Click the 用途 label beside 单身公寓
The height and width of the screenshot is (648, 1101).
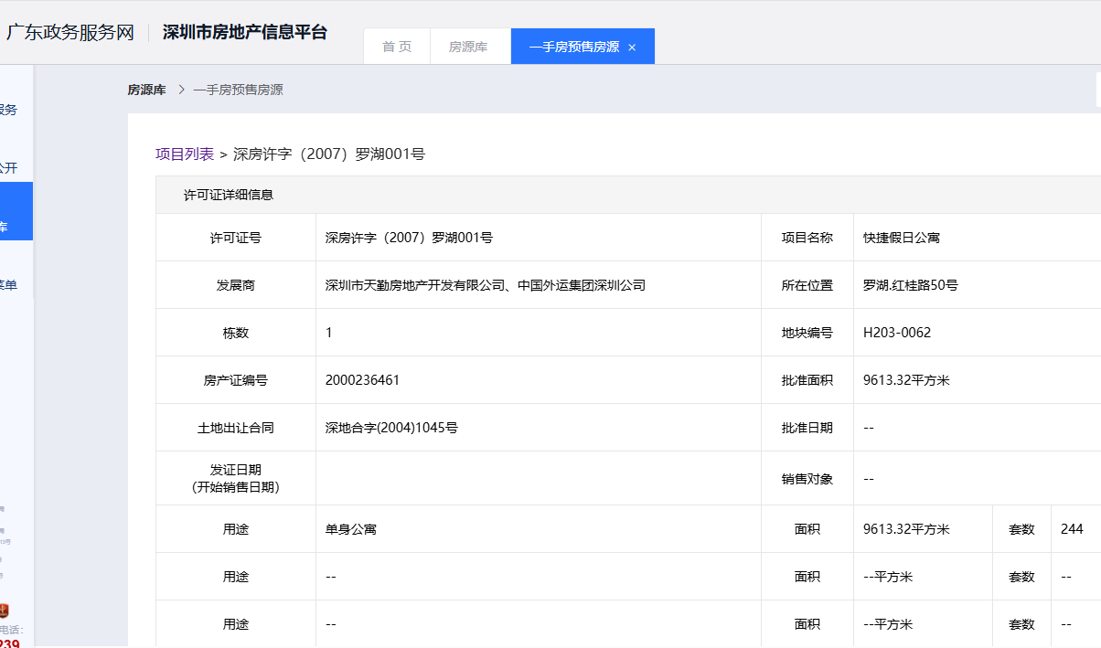pyautogui.click(x=236, y=529)
